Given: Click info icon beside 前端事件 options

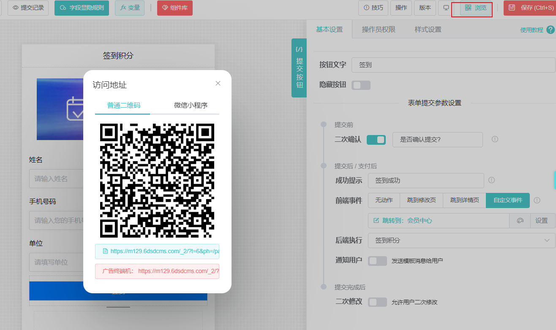Looking at the screenshot, I should tap(537, 200).
